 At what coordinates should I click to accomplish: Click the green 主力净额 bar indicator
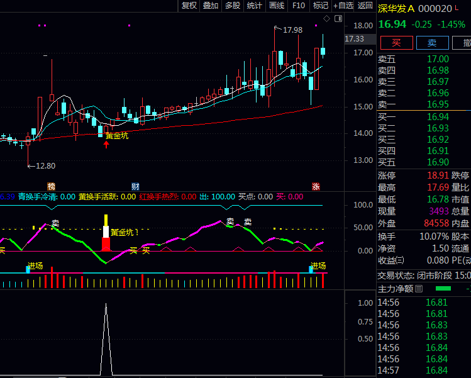click(443, 289)
